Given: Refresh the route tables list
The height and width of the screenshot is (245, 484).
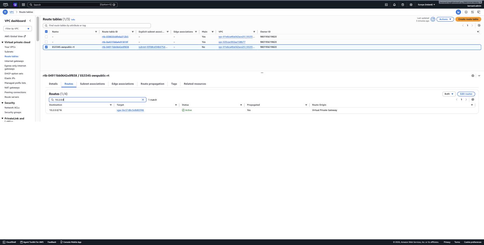Looking at the screenshot, I should pyautogui.click(x=433, y=19).
